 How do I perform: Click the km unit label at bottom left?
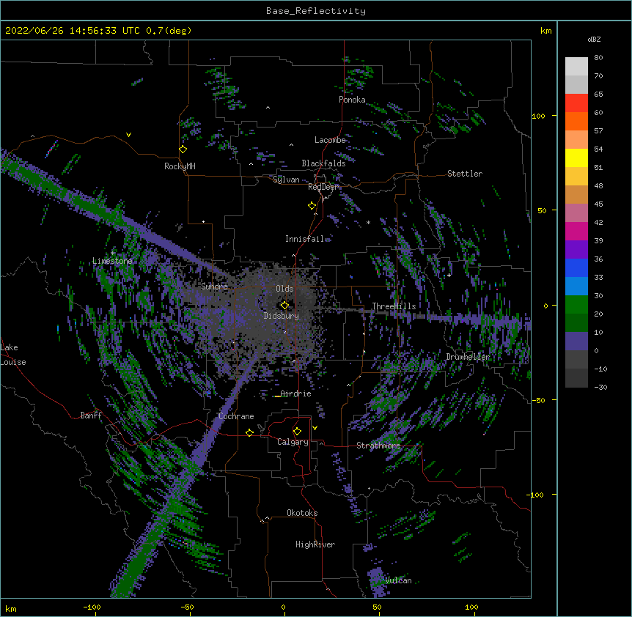pyautogui.click(x=11, y=608)
